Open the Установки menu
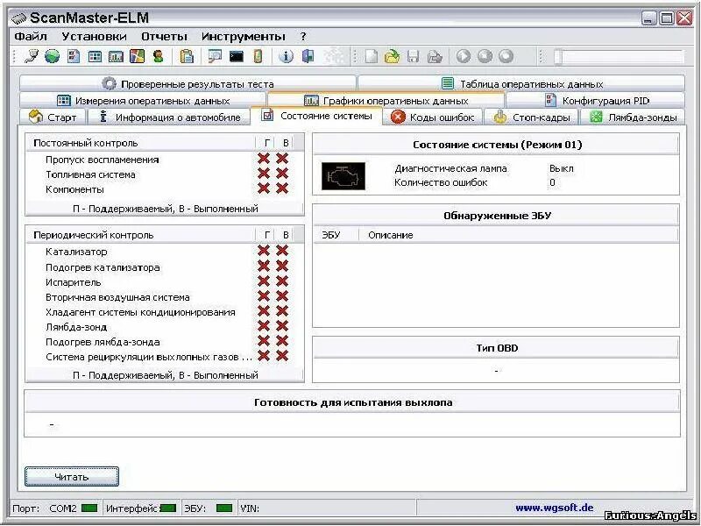The width and height of the screenshot is (701, 526). [95, 36]
